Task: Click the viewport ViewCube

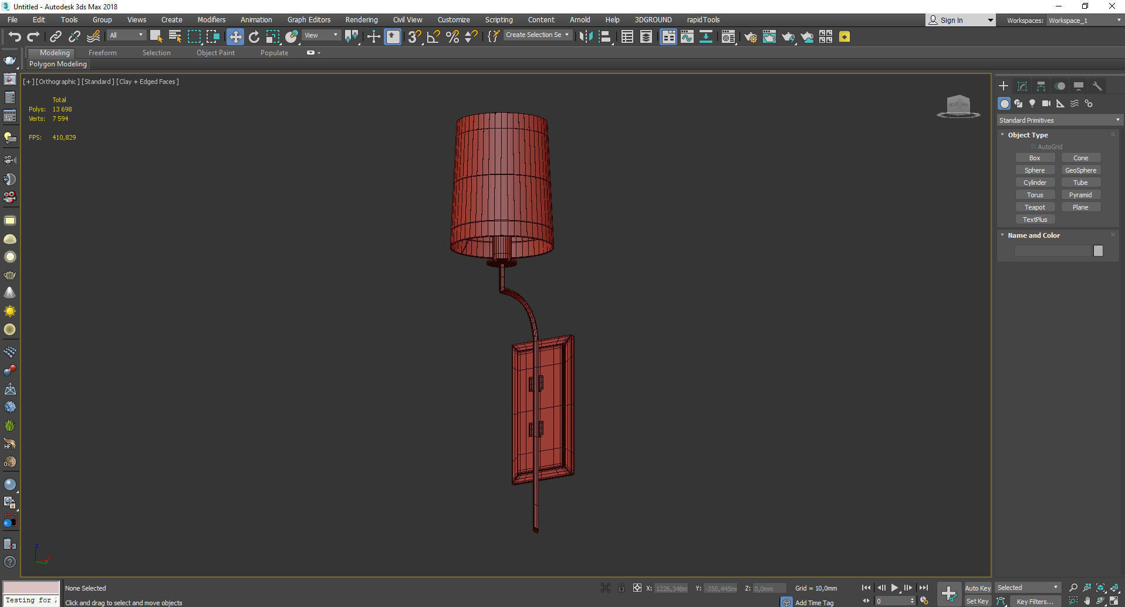Action: 958,106
